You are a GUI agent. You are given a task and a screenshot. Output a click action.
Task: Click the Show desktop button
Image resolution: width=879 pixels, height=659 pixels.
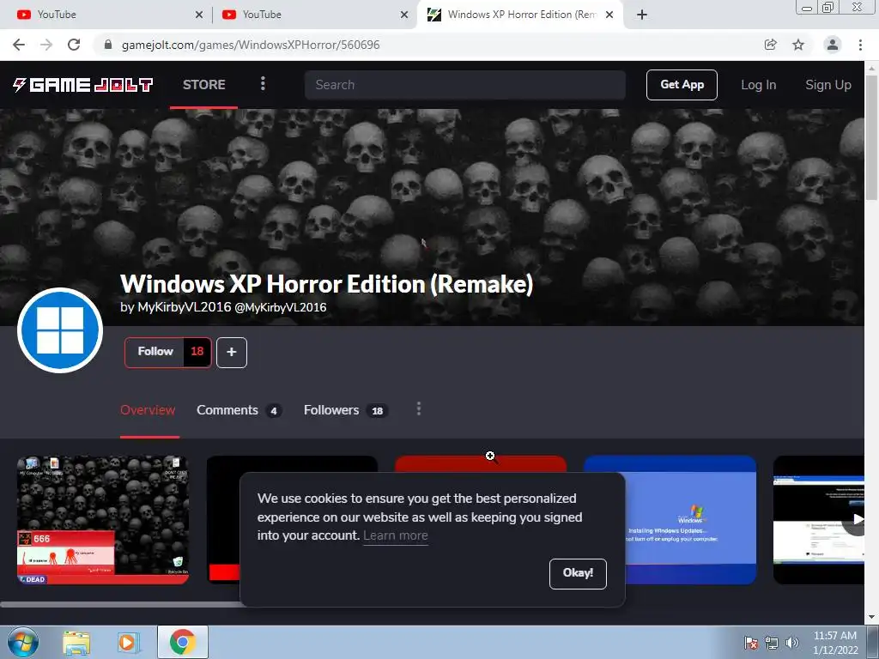873,642
